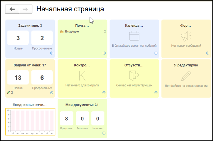Click the plus icon in Почта widget
Screen dimensions: 213x141
[x=104, y=53]
